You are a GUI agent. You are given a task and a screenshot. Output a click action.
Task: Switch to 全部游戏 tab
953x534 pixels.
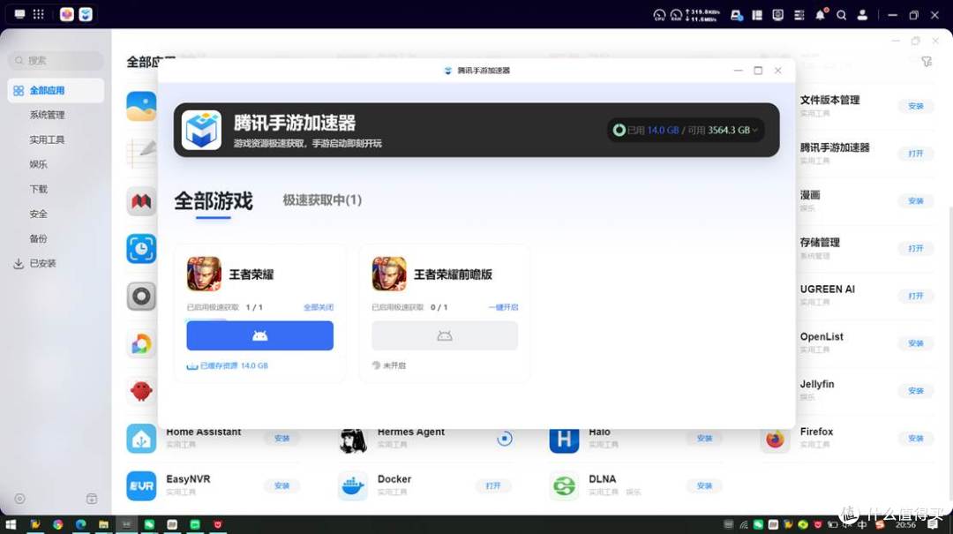click(x=214, y=200)
